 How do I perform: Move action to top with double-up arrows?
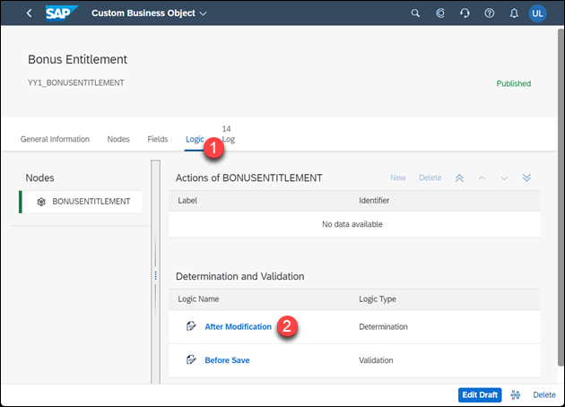click(459, 178)
